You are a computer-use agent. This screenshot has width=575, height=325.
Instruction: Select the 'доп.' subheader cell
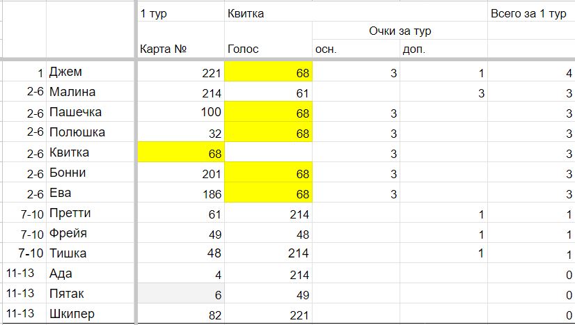pyautogui.click(x=443, y=49)
